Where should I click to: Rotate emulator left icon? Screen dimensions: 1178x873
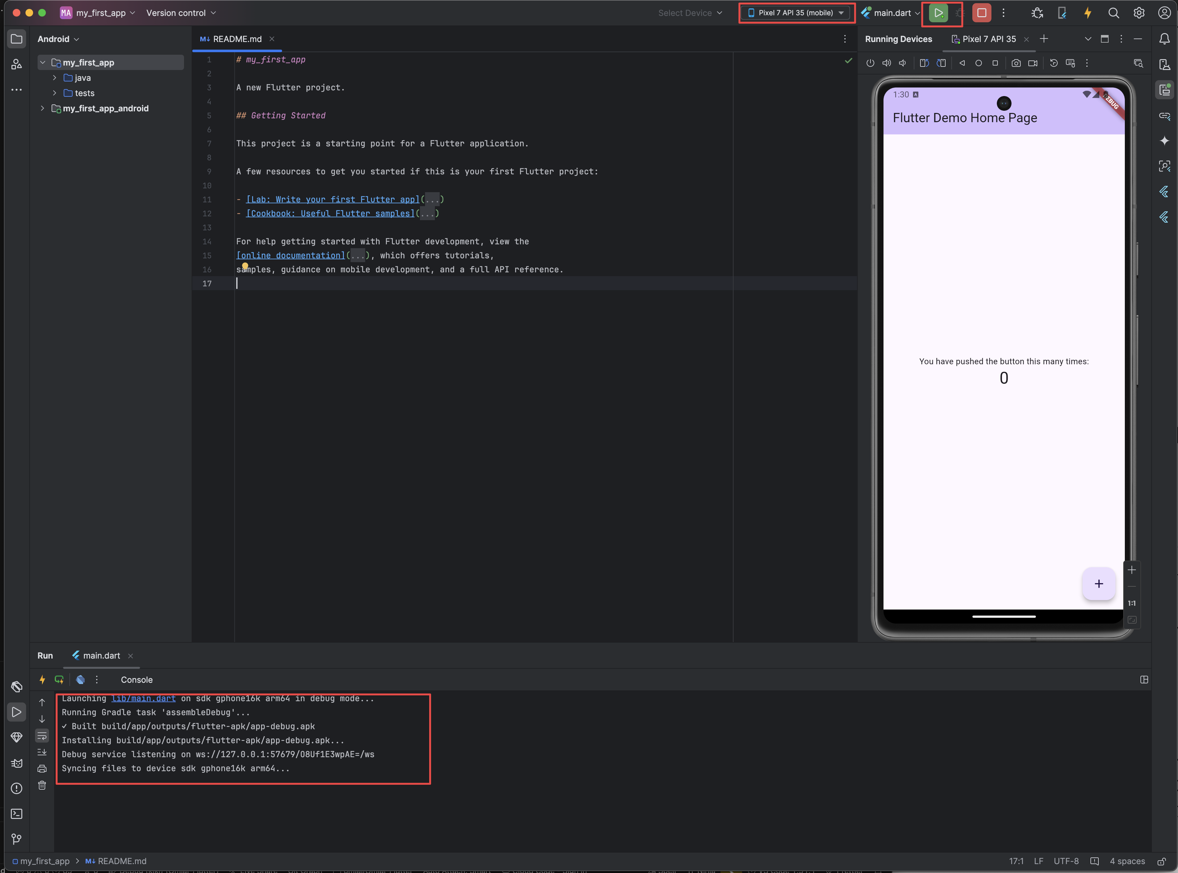[x=924, y=63]
